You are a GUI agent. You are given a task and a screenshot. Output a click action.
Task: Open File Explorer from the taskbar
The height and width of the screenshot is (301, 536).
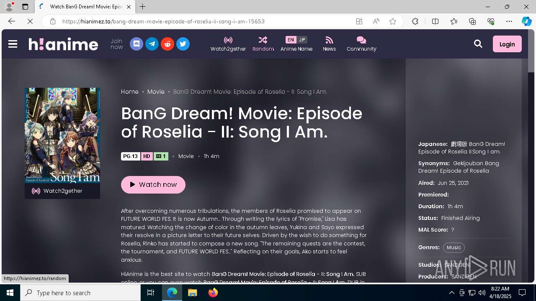pos(193,293)
